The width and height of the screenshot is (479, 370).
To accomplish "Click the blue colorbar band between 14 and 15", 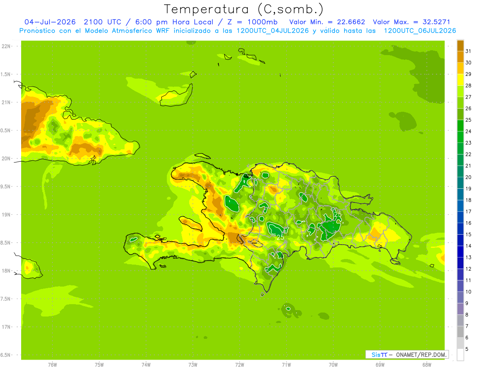I will [460, 240].
